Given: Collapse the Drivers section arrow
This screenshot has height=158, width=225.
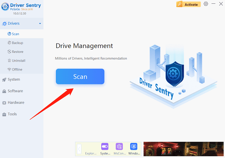Looking at the screenshot, I should point(40,24).
